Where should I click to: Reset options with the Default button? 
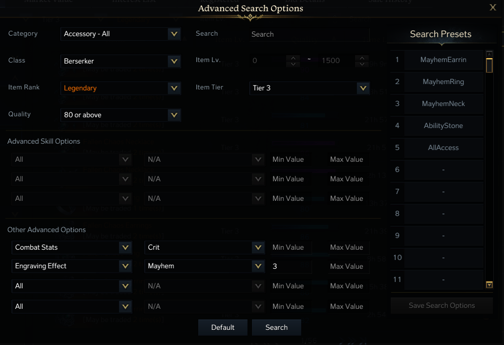click(223, 327)
